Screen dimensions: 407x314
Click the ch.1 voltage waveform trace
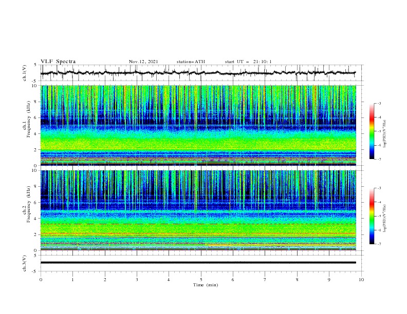coord(198,73)
